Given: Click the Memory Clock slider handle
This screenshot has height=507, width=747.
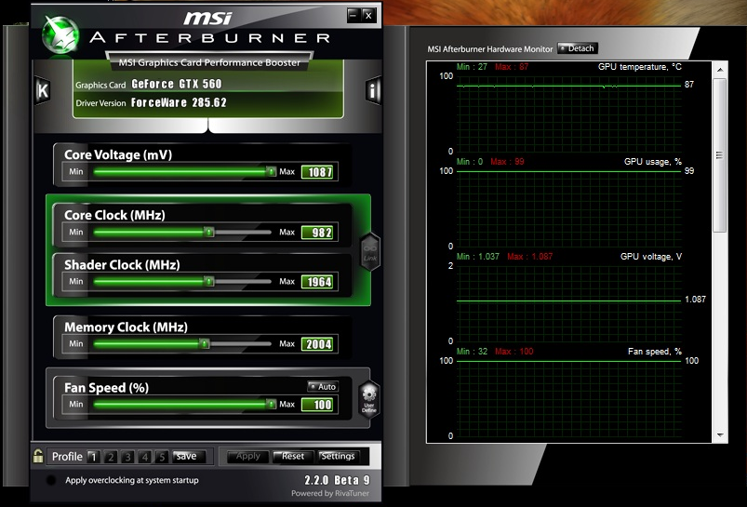Looking at the screenshot, I should point(204,343).
